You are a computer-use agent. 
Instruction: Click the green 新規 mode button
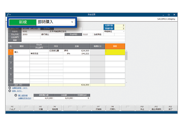[x=23, y=22]
